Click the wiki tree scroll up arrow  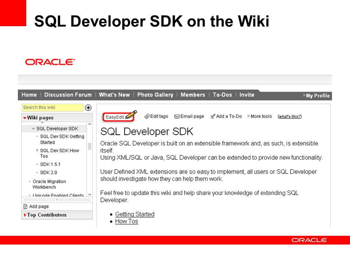coord(90,124)
